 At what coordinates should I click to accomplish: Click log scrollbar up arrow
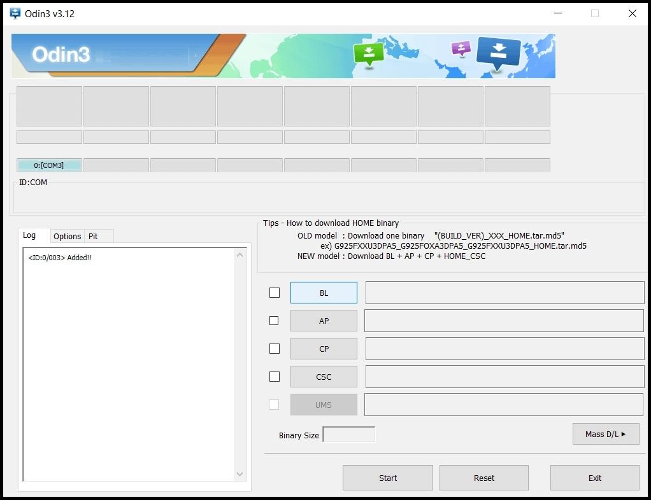pos(240,255)
